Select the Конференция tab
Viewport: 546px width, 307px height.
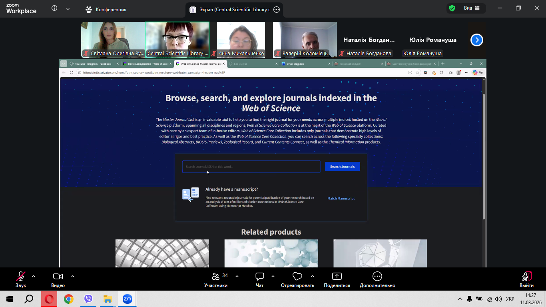click(x=106, y=10)
